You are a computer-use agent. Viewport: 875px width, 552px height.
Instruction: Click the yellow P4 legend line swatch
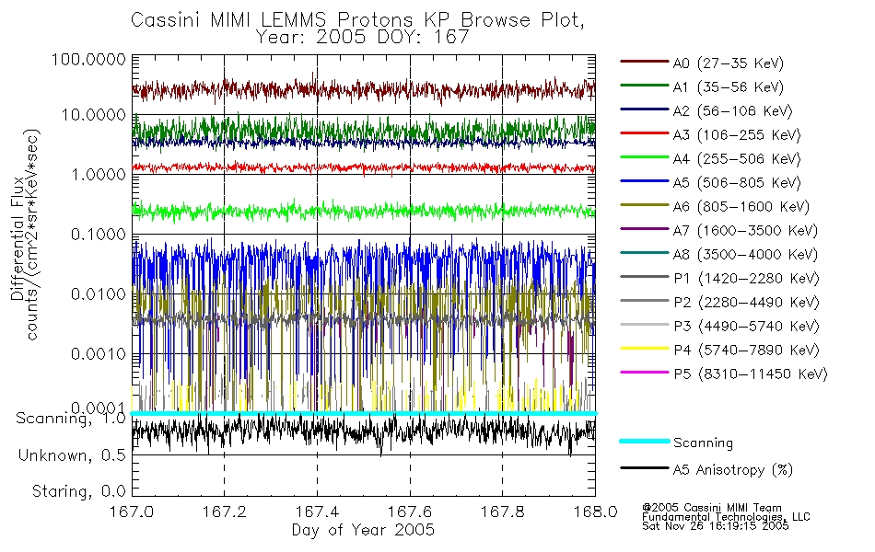pos(645,349)
